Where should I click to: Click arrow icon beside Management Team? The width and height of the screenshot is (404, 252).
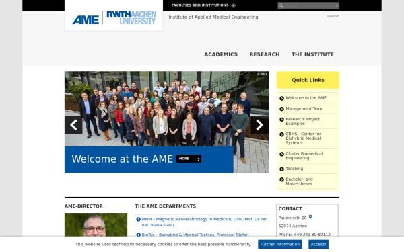point(281,109)
